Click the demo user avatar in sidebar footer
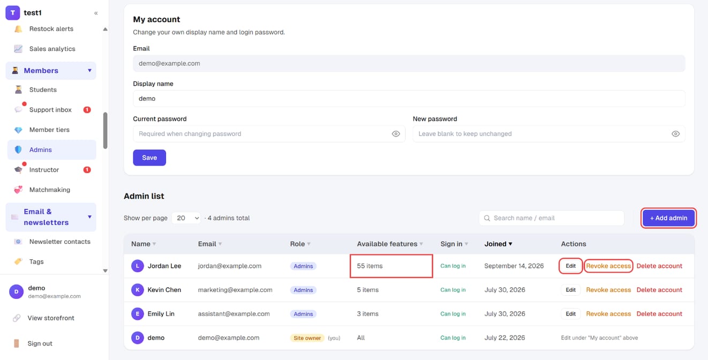Viewport: 708px width, 360px height. tap(16, 291)
